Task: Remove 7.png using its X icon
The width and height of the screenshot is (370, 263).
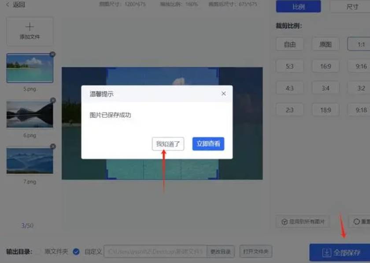Action: pyautogui.click(x=53, y=147)
